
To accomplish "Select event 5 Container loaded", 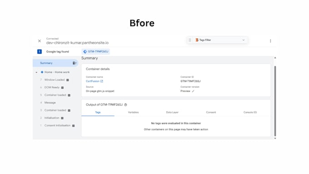I will tap(55, 95).
